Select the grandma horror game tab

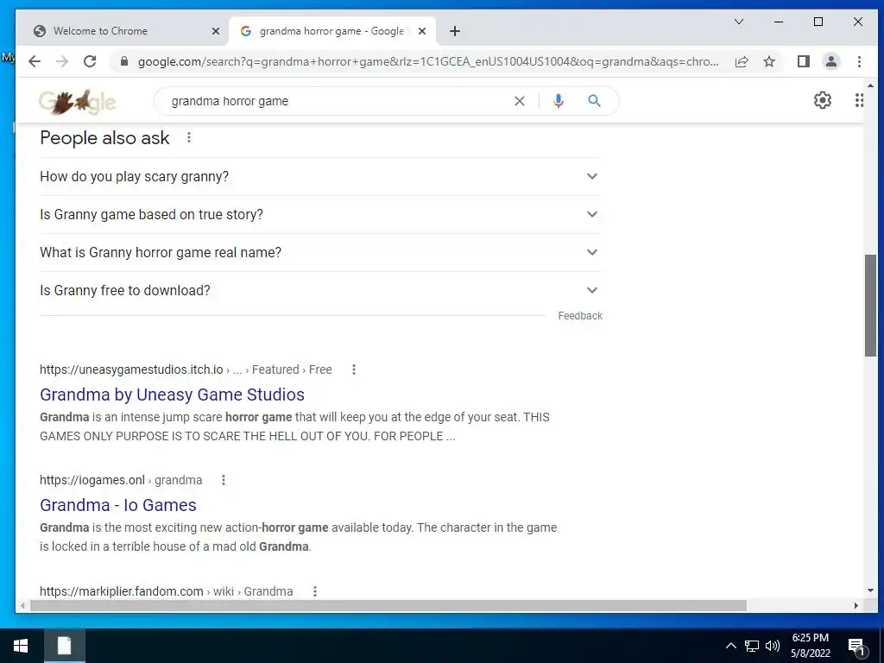(332, 32)
